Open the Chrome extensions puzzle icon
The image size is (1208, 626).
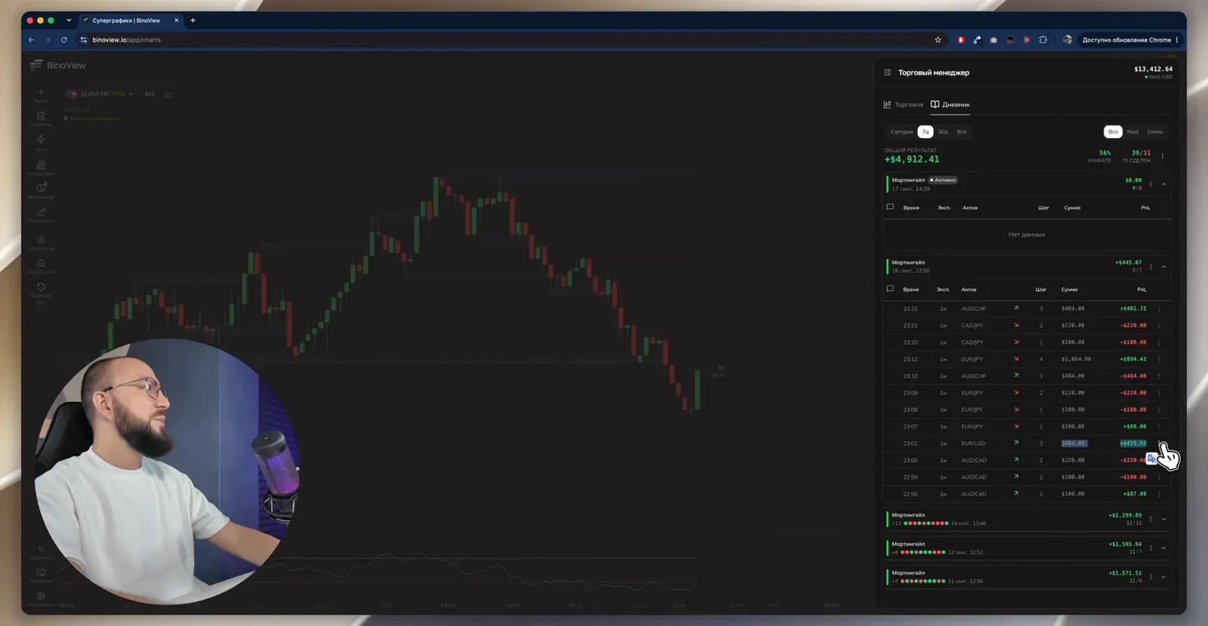pyautogui.click(x=1043, y=40)
